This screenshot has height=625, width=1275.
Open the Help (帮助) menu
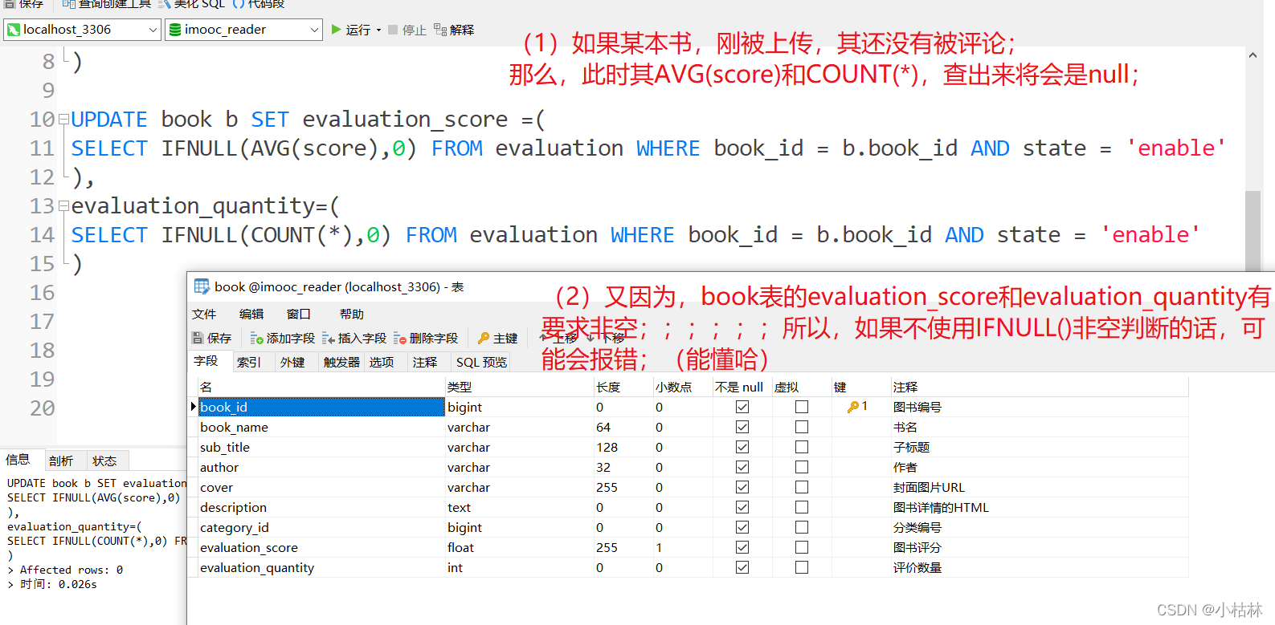point(352,314)
